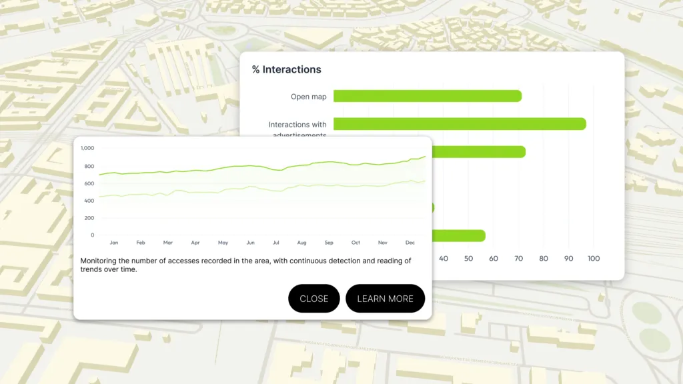Image resolution: width=683 pixels, height=384 pixels.
Task: Click the Sep month marker
Action: pyautogui.click(x=329, y=243)
